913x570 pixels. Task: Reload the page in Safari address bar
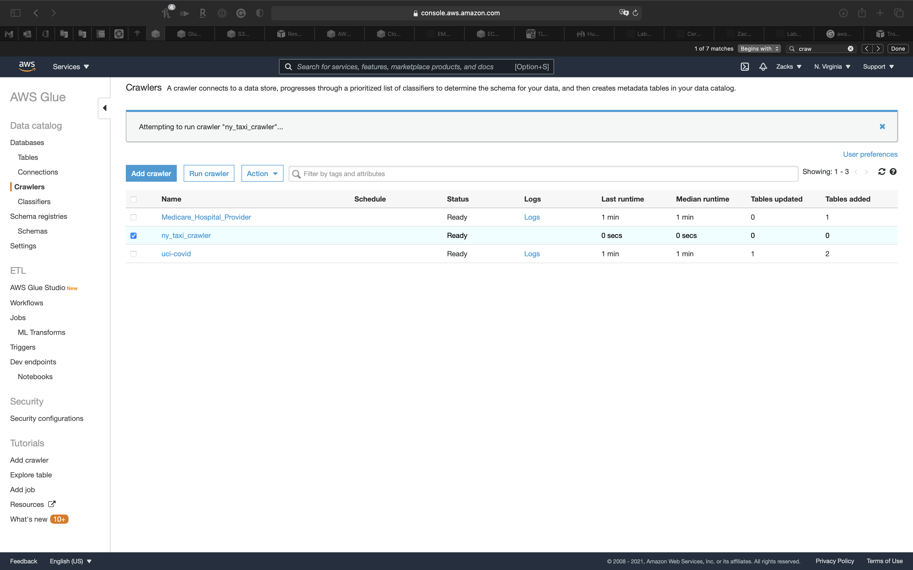tap(635, 13)
